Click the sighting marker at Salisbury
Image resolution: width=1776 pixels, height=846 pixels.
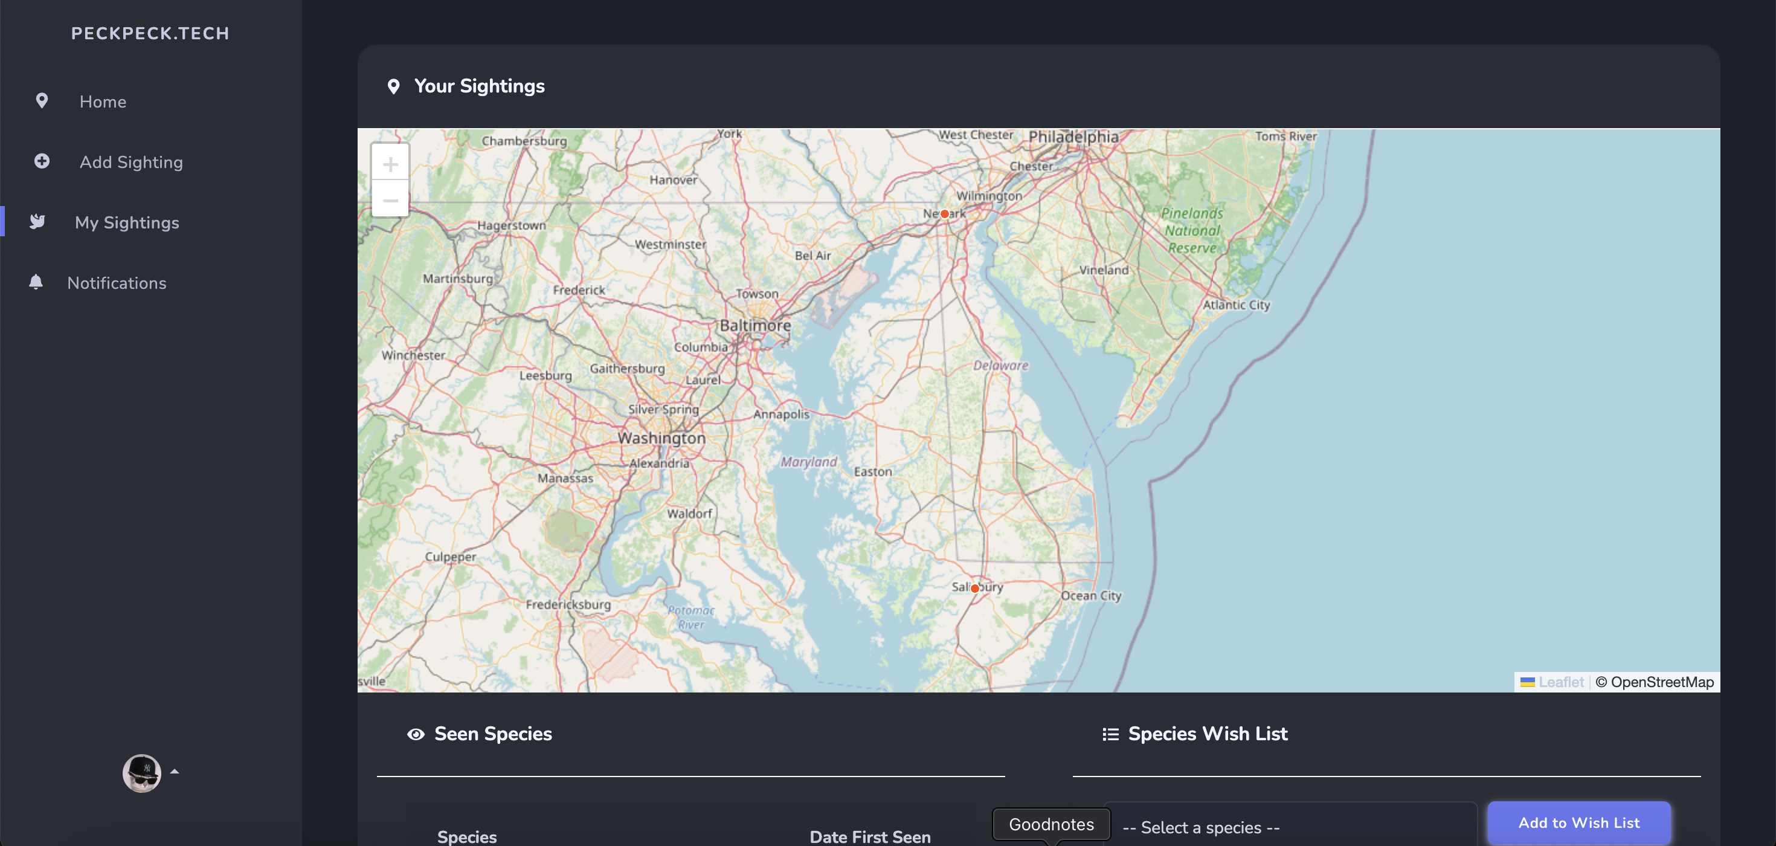tap(975, 588)
